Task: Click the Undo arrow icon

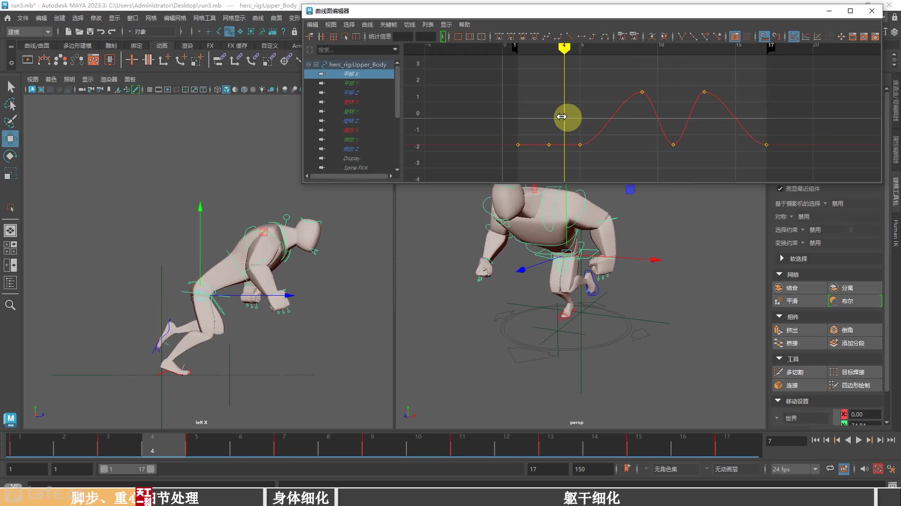Action: point(101,32)
